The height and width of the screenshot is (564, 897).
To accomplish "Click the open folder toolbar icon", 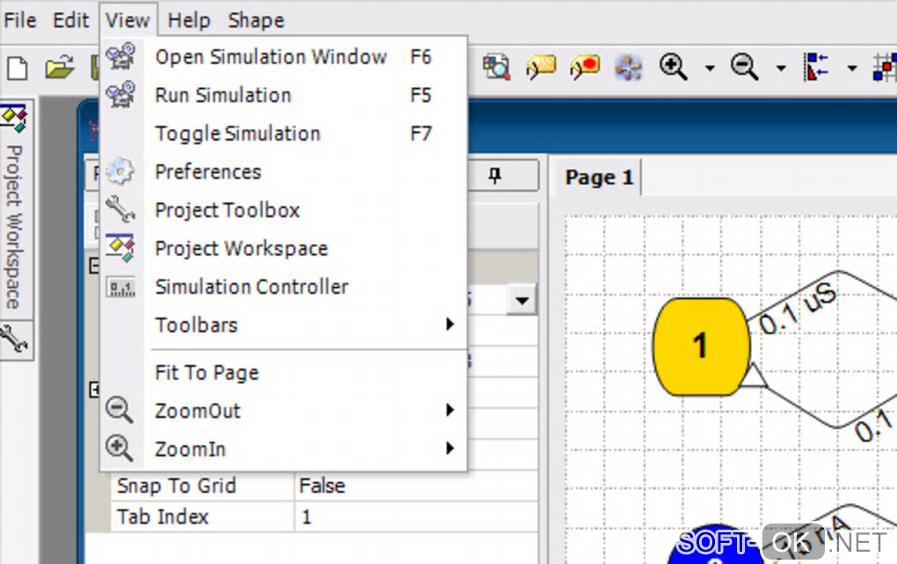I will (60, 68).
